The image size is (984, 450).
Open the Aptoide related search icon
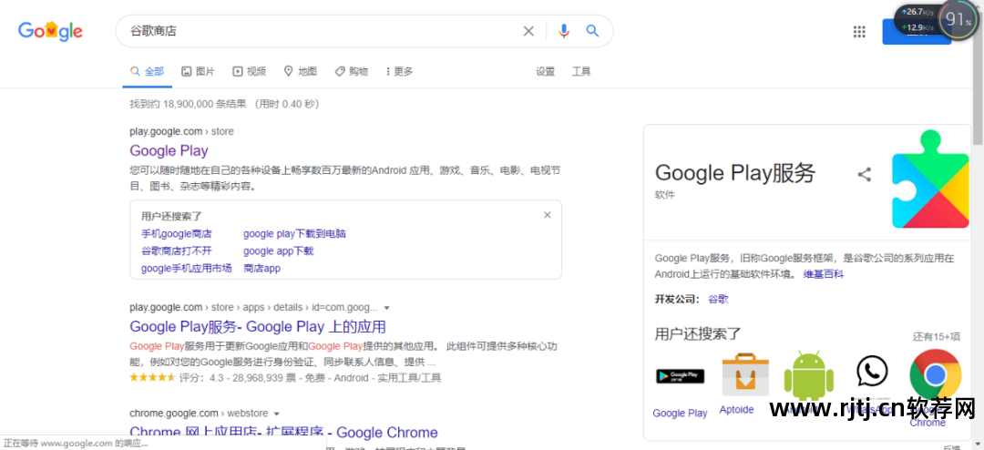pos(745,374)
